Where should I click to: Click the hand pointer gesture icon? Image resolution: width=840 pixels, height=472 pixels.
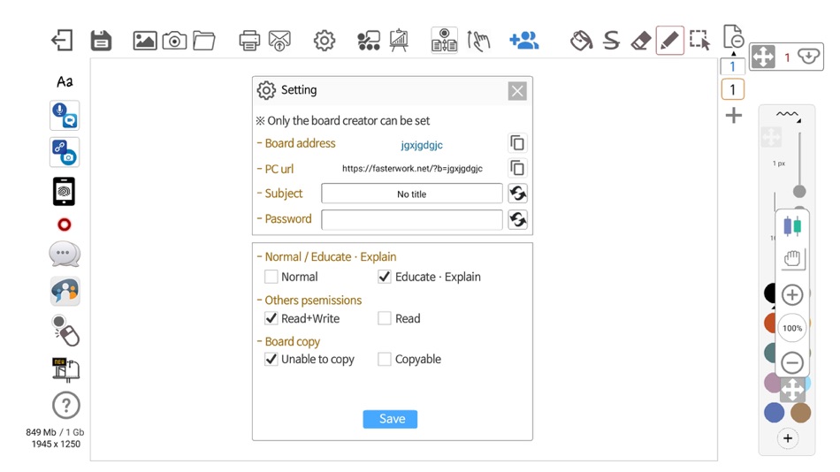(x=478, y=41)
